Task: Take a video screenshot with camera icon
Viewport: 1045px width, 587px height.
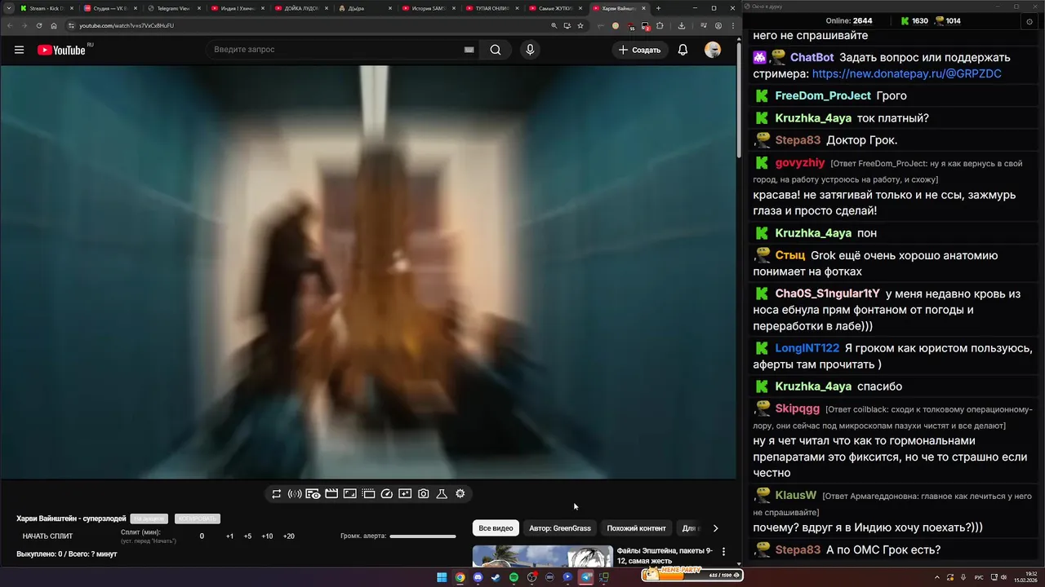Action: [x=424, y=493]
